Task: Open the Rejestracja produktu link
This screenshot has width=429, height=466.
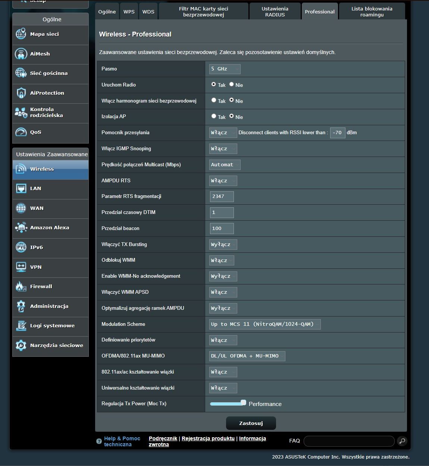Action: [x=208, y=438]
